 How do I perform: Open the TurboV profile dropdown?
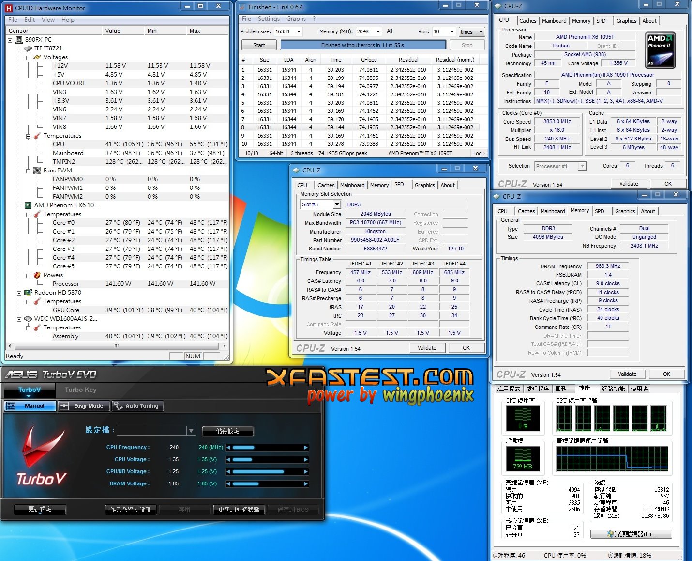tap(191, 431)
